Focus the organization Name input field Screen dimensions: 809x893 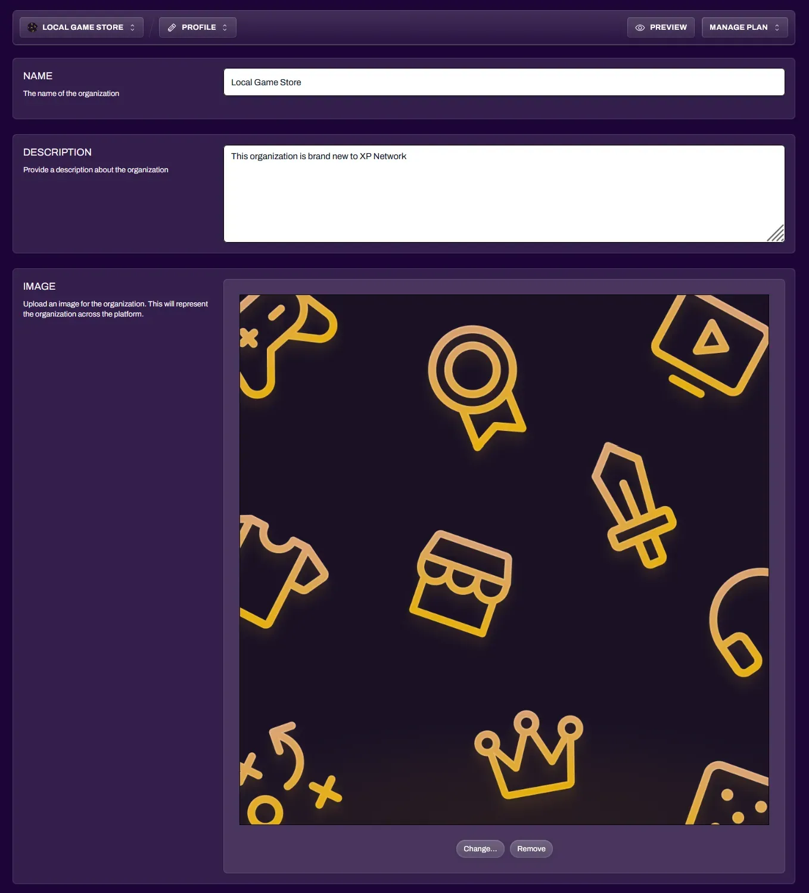click(x=504, y=82)
